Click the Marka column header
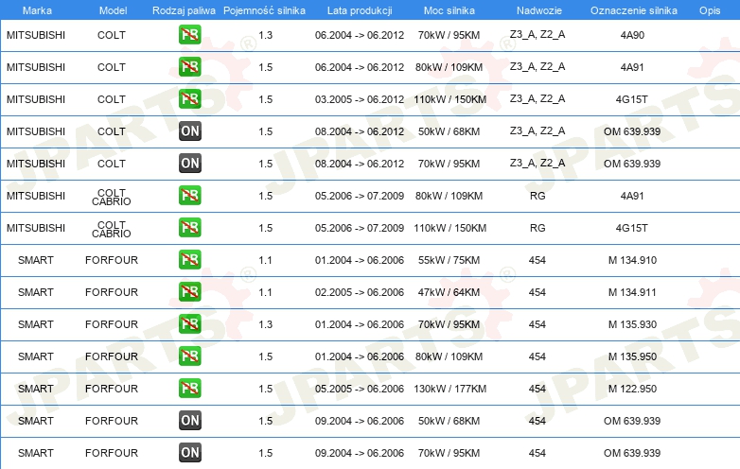 [x=37, y=10]
